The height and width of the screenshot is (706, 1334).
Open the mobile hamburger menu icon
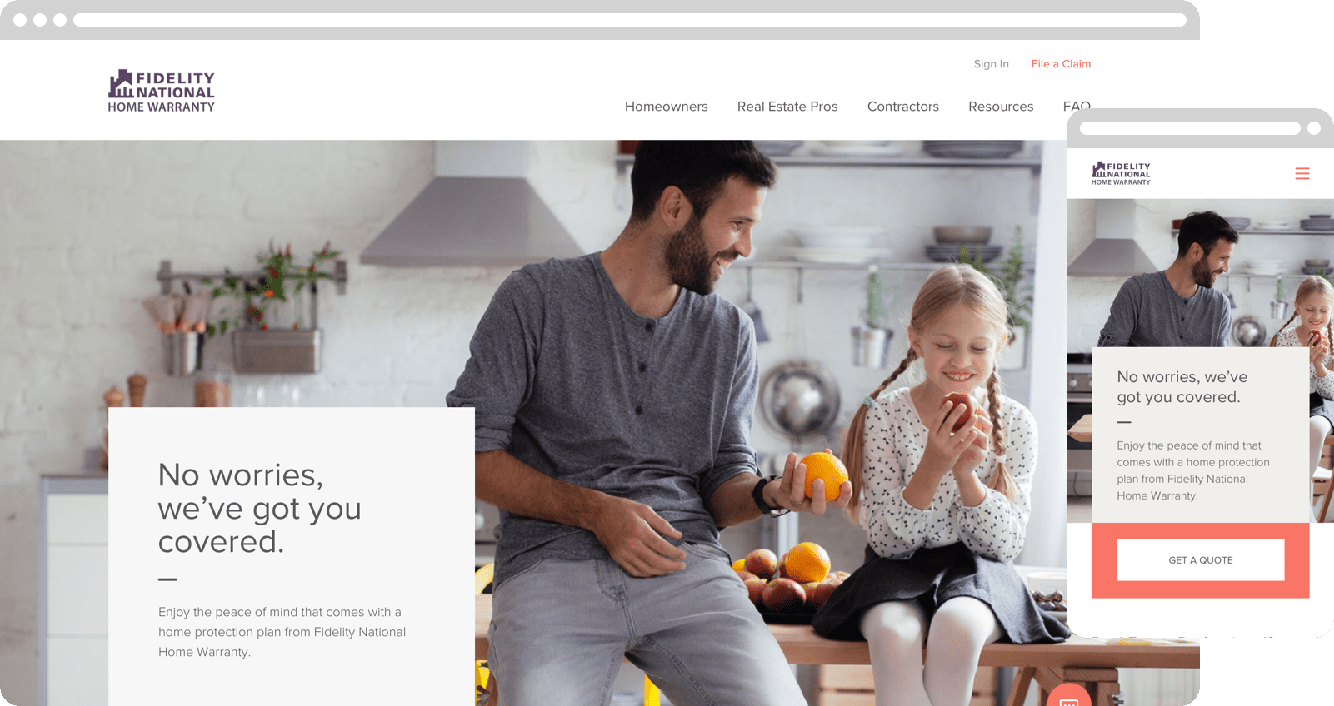coord(1302,173)
